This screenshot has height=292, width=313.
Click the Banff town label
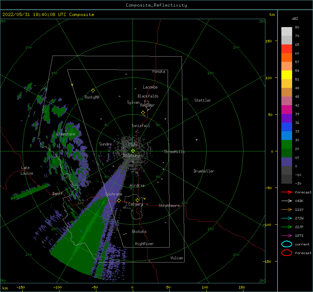57,193
